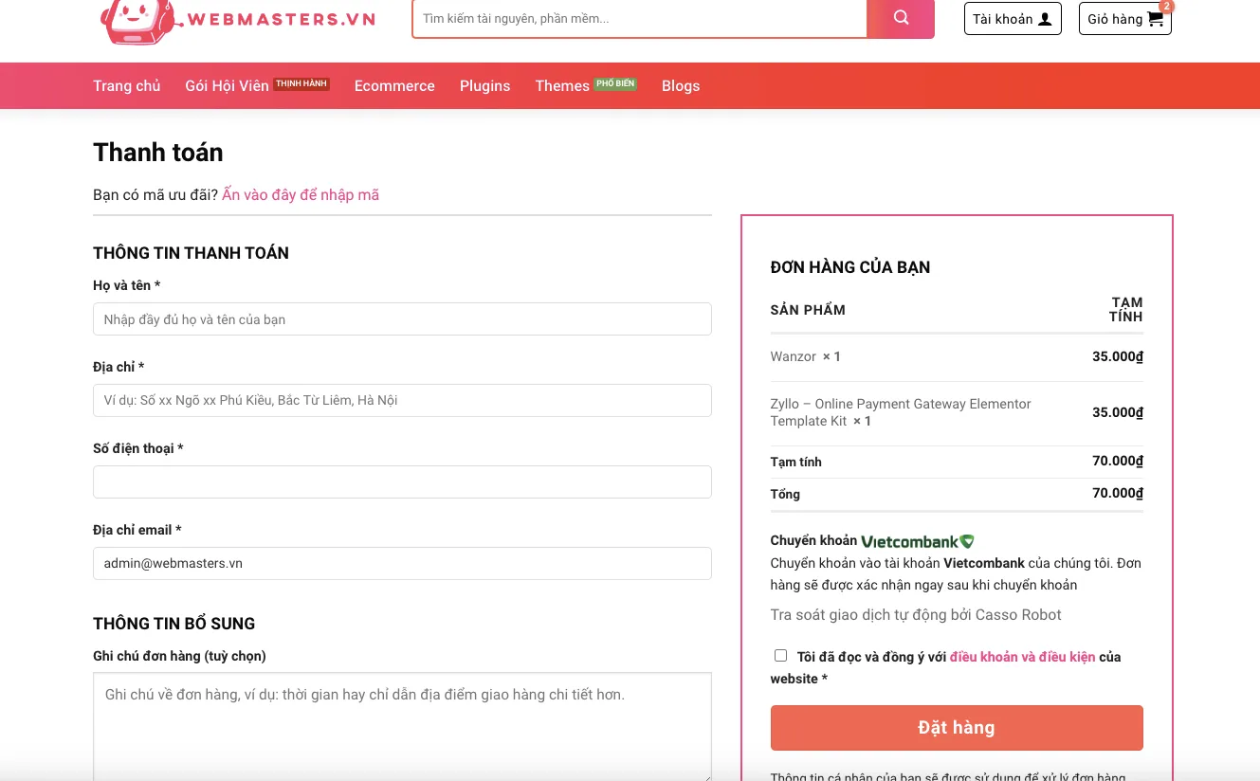Click the magnifier search button

tap(901, 19)
